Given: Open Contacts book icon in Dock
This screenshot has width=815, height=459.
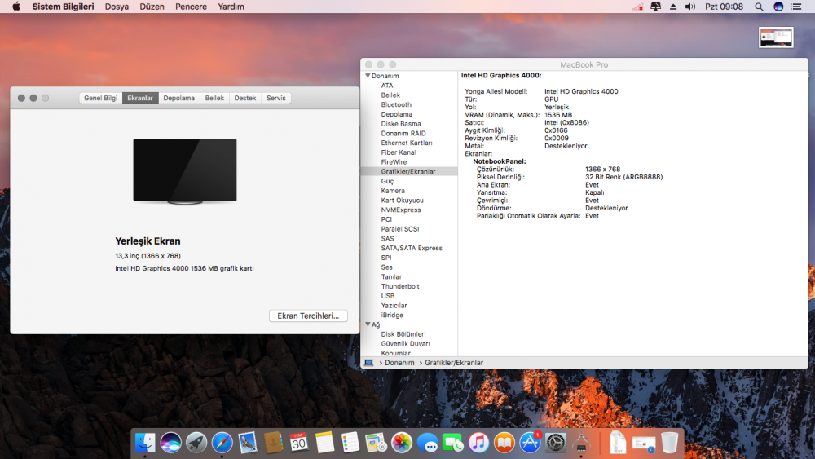Looking at the screenshot, I should [x=273, y=443].
